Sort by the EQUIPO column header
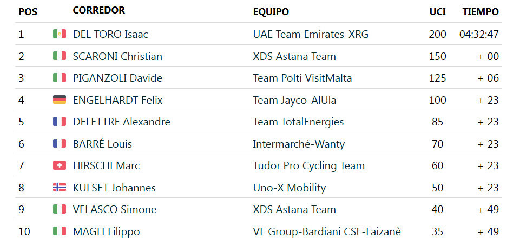The width and height of the screenshot is (513, 239). pyautogui.click(x=271, y=12)
